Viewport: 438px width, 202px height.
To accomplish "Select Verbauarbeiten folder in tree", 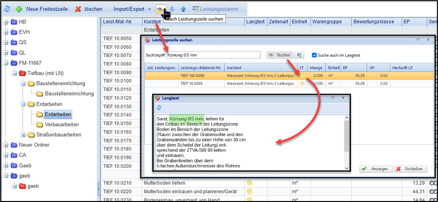I will point(60,124).
